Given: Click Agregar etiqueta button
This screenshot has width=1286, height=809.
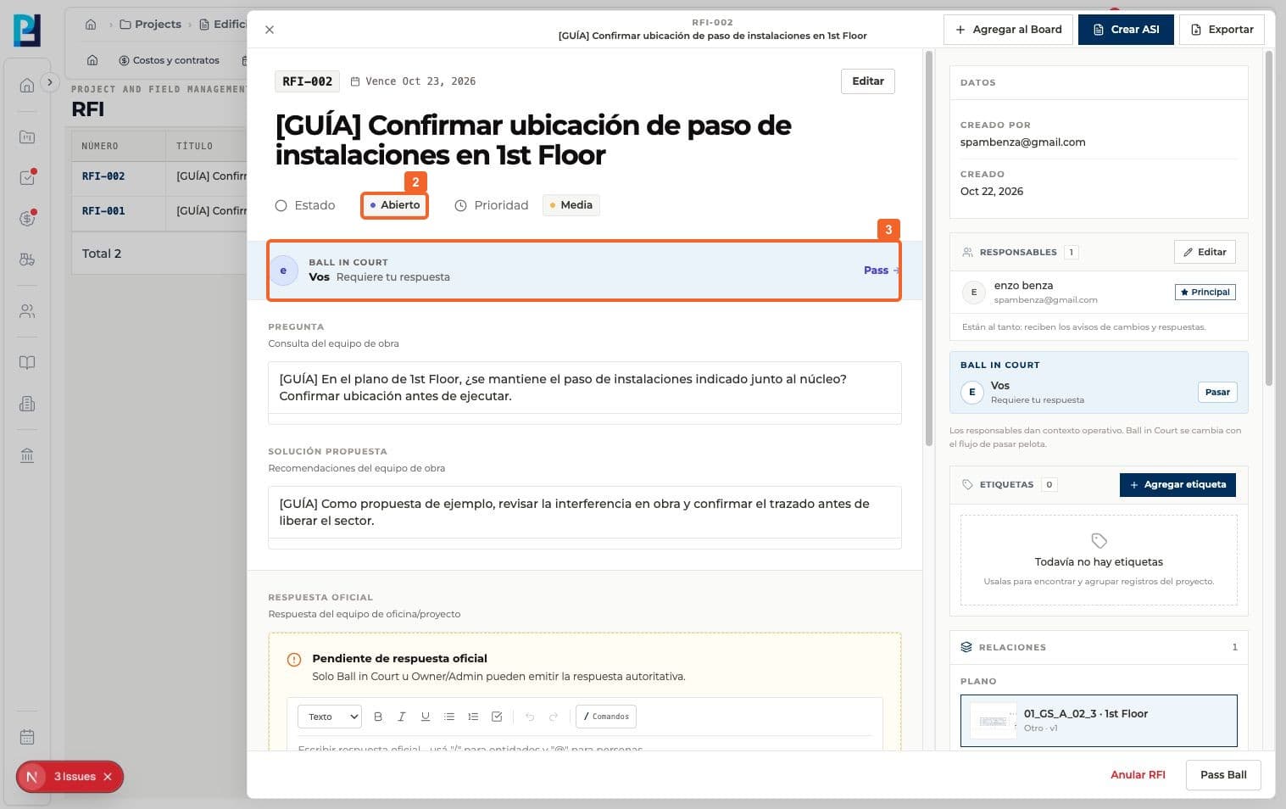Looking at the screenshot, I should tap(1177, 485).
